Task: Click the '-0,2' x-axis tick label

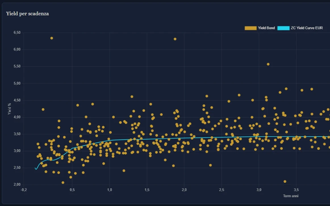Action: point(24,190)
